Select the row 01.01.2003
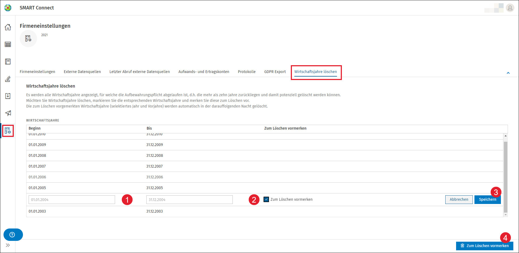 click(x=265, y=211)
